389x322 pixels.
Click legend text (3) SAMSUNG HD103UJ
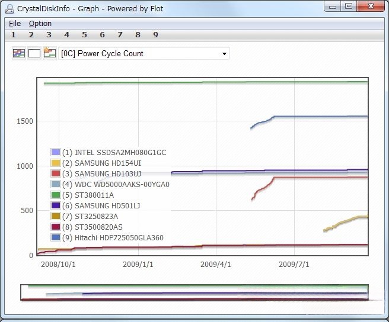101,174
